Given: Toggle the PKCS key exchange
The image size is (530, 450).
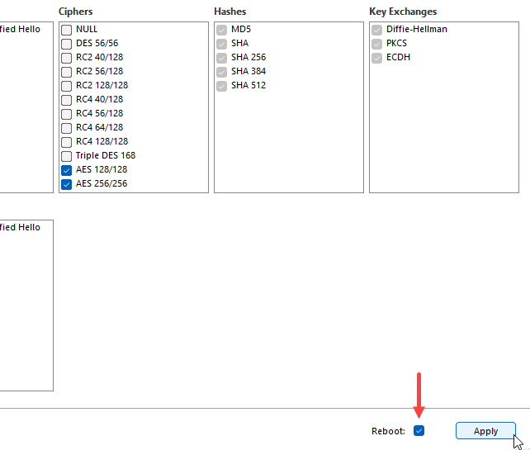Looking at the screenshot, I should click(377, 43).
